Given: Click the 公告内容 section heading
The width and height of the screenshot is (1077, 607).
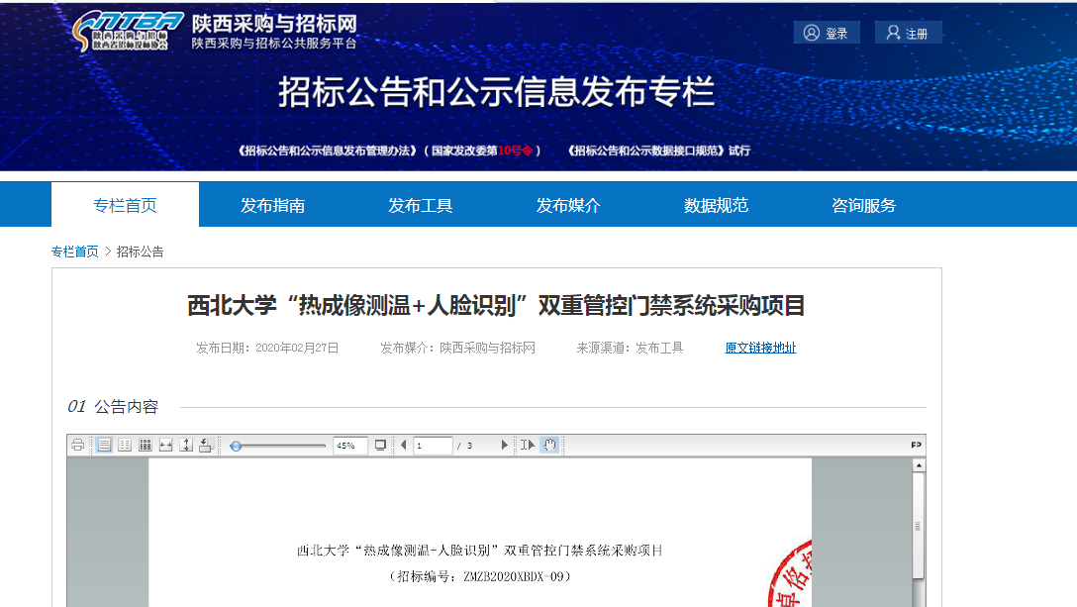Looking at the screenshot, I should tap(127, 407).
